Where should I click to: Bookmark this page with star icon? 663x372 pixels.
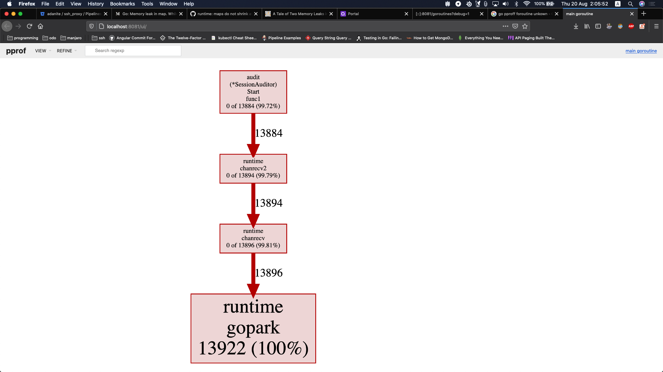click(x=525, y=26)
